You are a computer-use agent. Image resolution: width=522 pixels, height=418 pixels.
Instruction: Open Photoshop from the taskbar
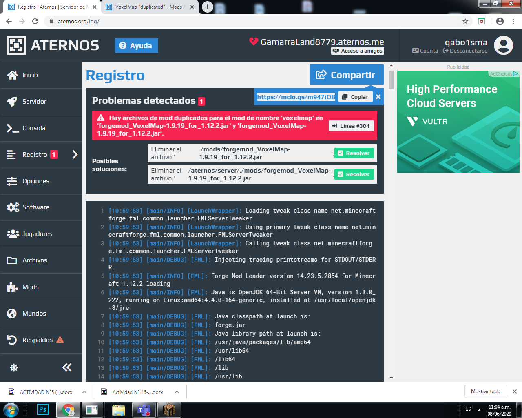click(x=42, y=410)
